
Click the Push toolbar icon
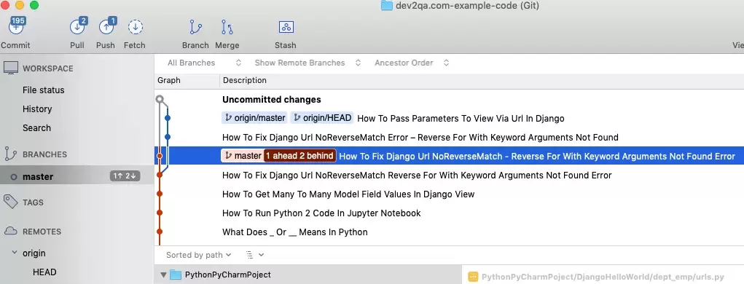coord(106,27)
